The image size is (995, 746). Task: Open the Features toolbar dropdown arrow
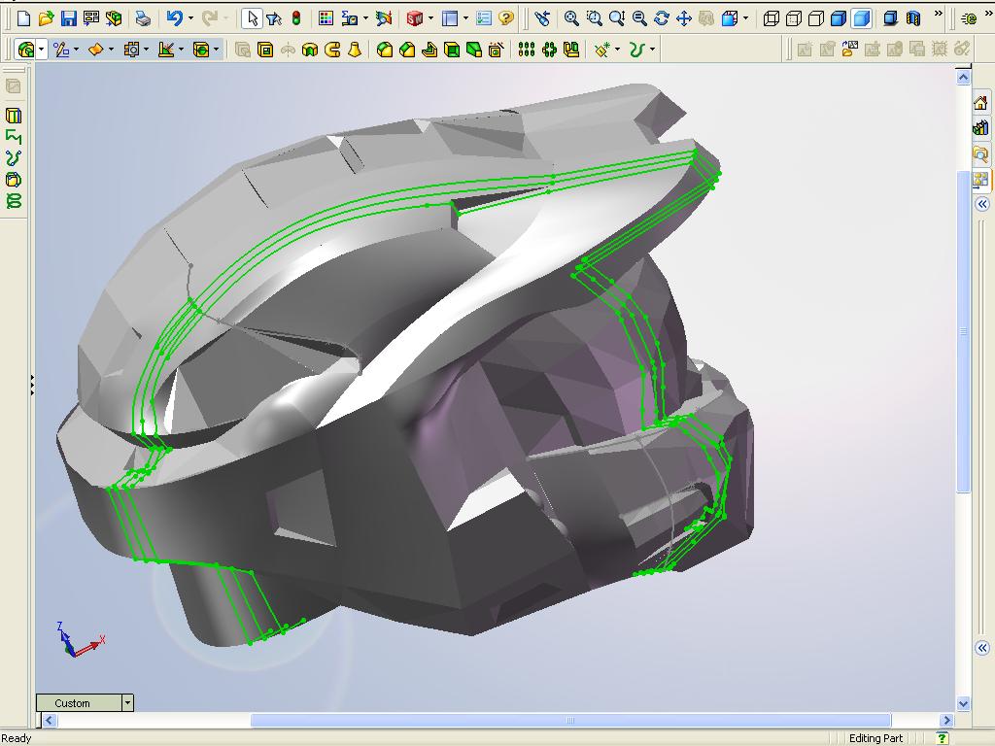[41, 49]
